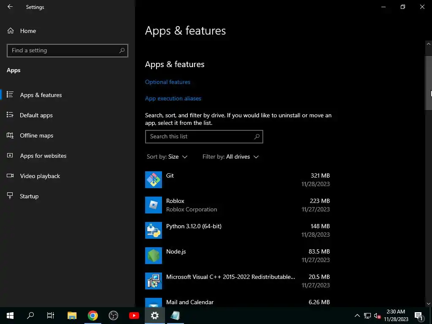Click the 83.5 MB size value
The image size is (432, 324).
(x=319, y=251)
